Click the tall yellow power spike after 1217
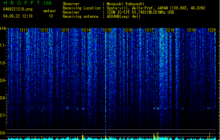The height and width of the screenshot is (140, 220). click(158, 135)
